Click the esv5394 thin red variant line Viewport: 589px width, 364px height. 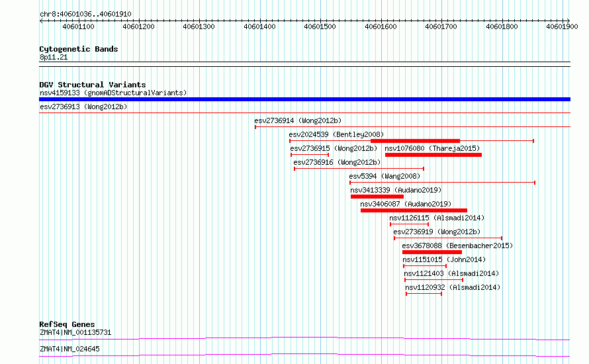pyautogui.click(x=443, y=183)
